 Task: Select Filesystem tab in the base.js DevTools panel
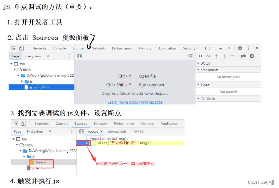tap(35, 131)
